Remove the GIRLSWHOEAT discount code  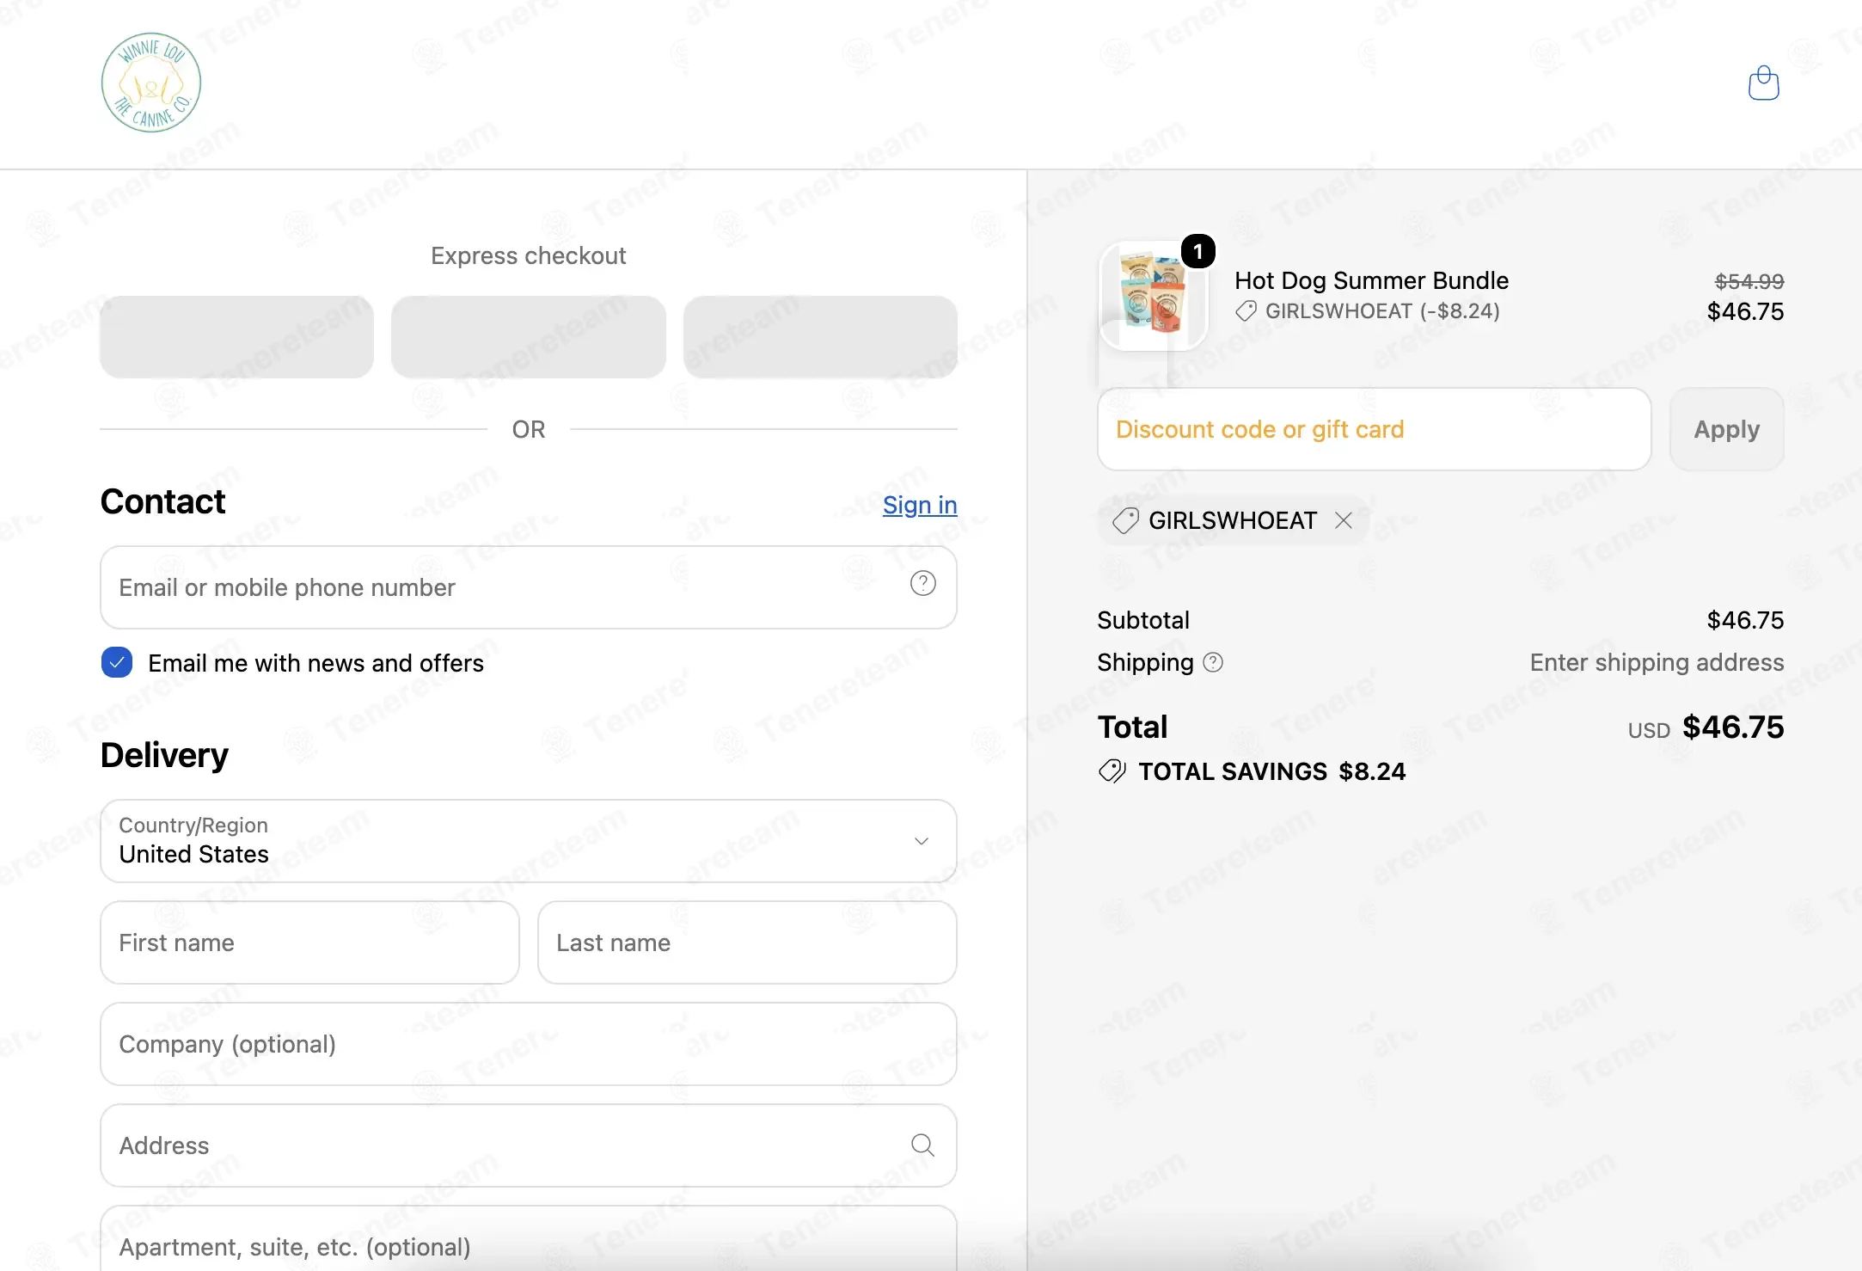click(x=1344, y=520)
